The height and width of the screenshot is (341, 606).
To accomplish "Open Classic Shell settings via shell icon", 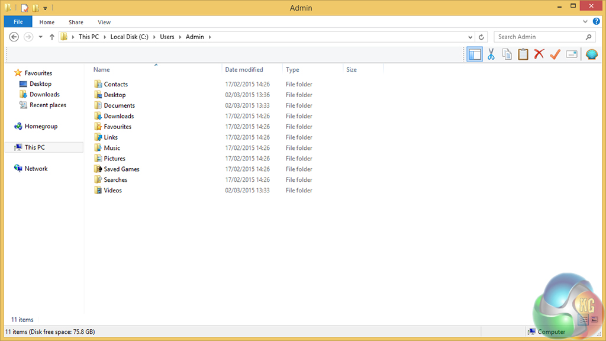I will click(592, 54).
